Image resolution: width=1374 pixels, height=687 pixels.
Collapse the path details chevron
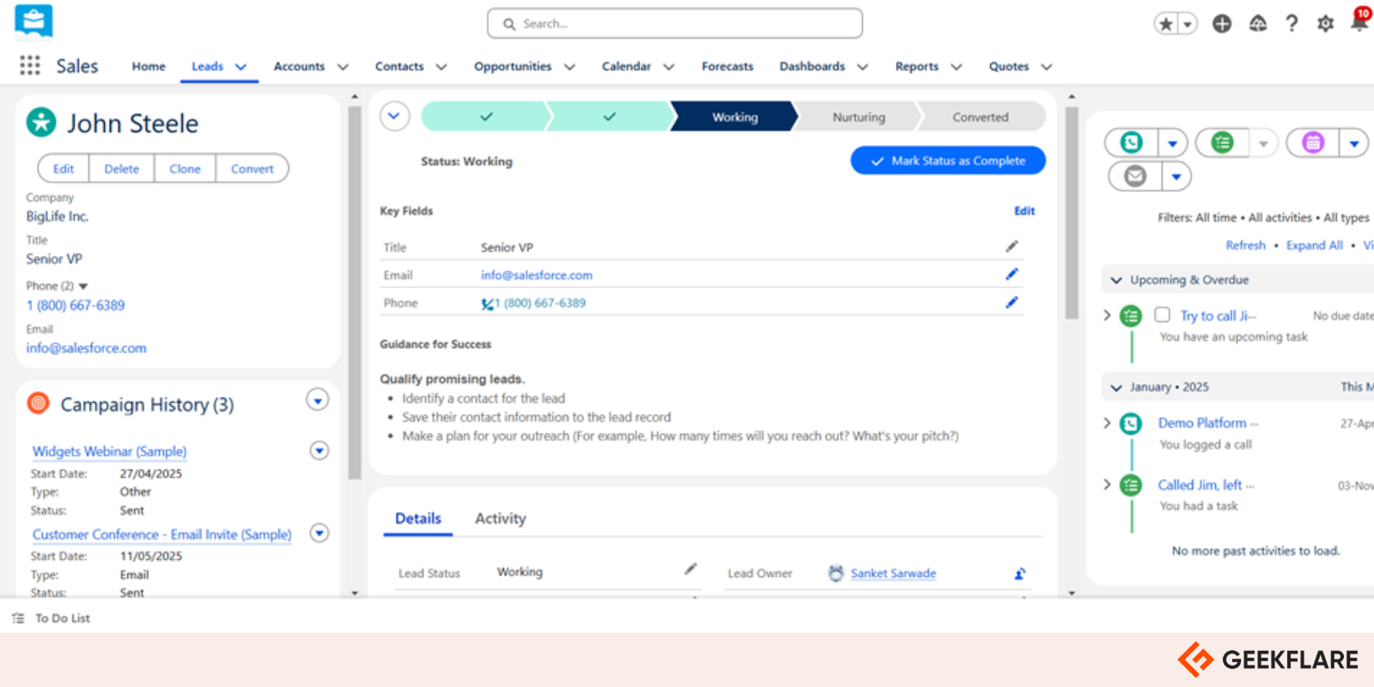pyautogui.click(x=395, y=116)
